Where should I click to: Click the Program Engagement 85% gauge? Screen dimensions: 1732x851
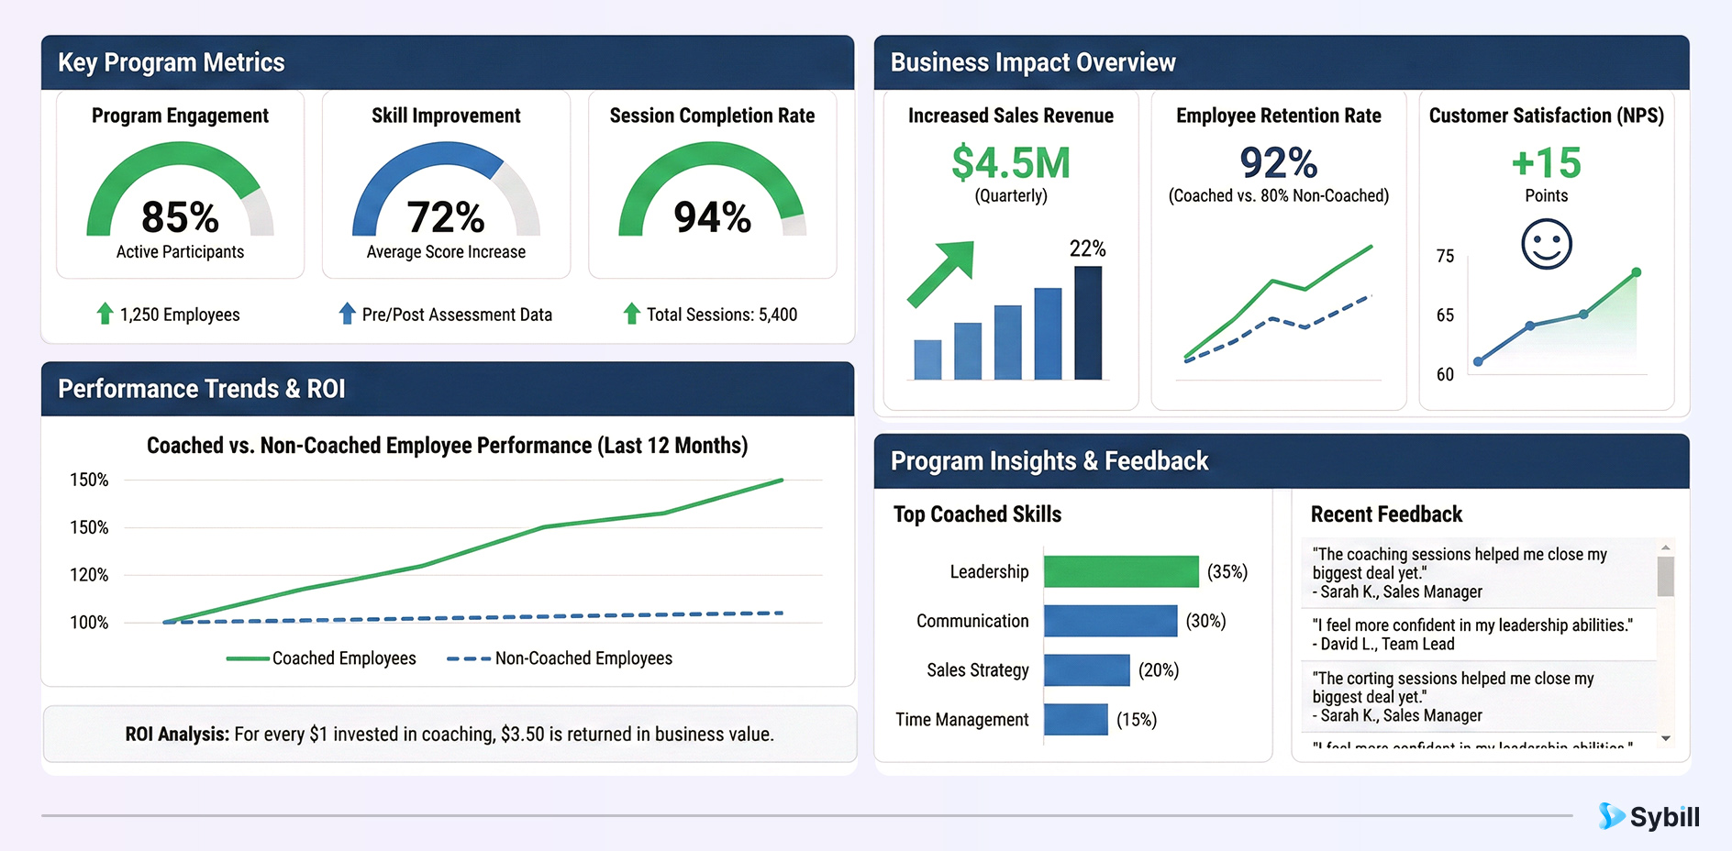click(180, 189)
